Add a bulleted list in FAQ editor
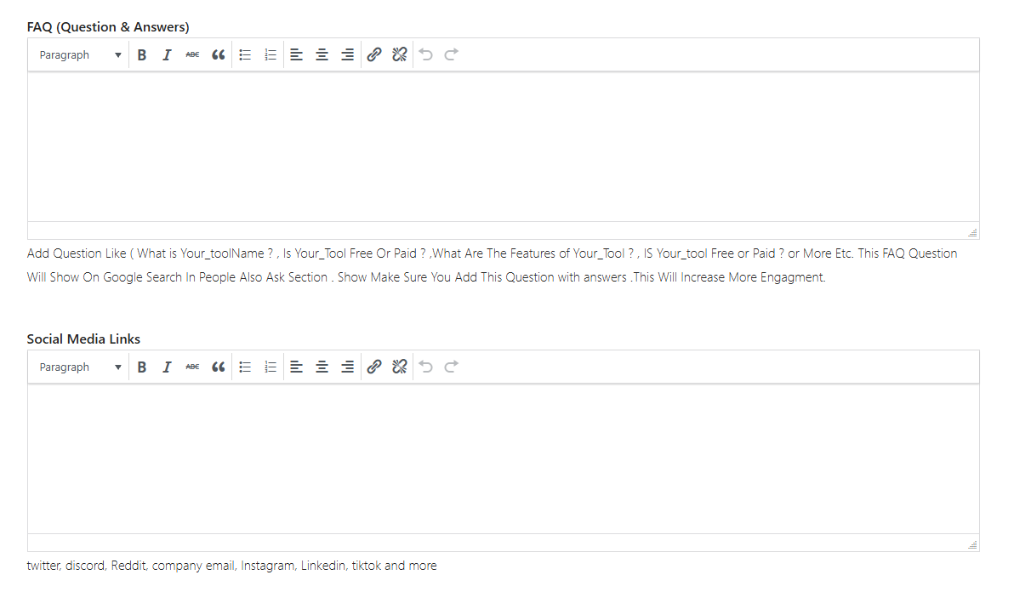This screenshot has height=609, width=1031. pos(245,54)
